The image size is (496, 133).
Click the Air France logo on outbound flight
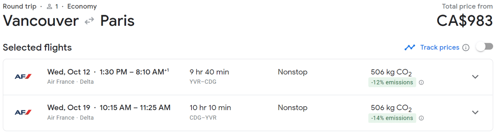tap(23, 77)
